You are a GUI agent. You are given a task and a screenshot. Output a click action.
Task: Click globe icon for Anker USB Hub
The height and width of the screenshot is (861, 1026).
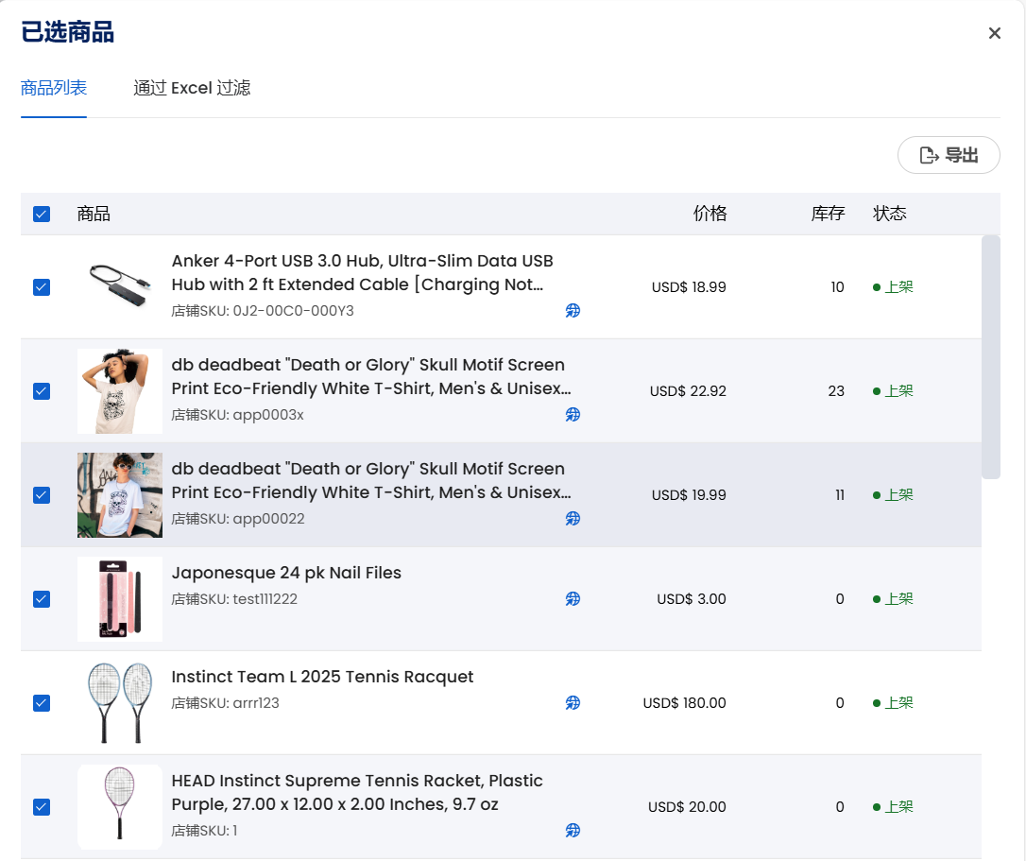tap(573, 311)
